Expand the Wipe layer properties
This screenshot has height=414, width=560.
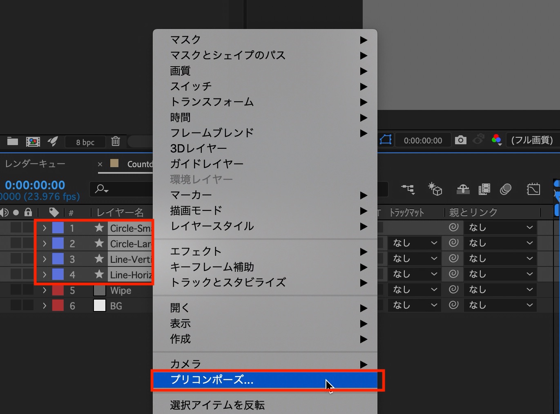pos(45,291)
